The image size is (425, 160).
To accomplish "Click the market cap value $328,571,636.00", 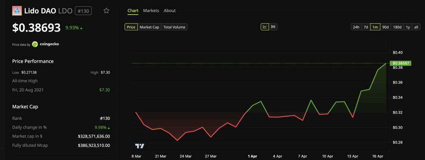I will [x=94, y=136].
